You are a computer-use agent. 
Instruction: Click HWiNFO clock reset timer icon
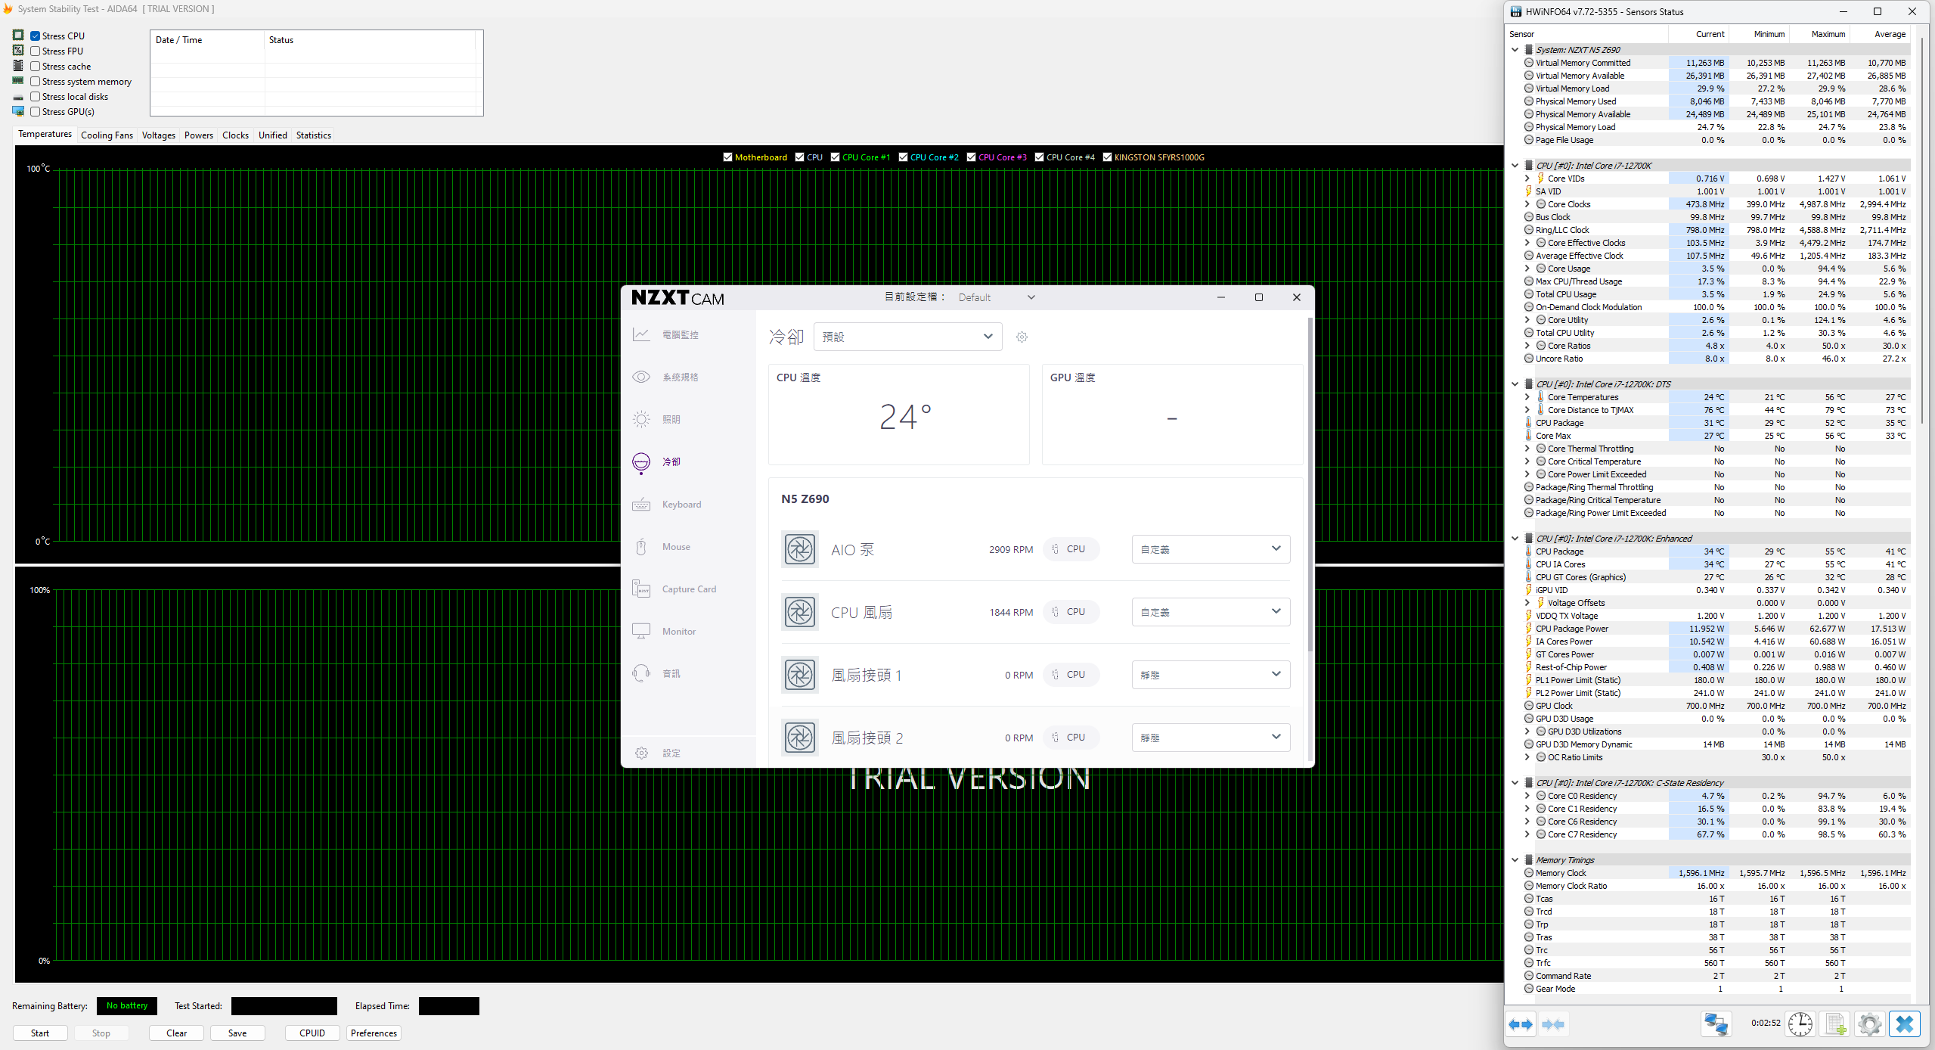point(1800,1024)
